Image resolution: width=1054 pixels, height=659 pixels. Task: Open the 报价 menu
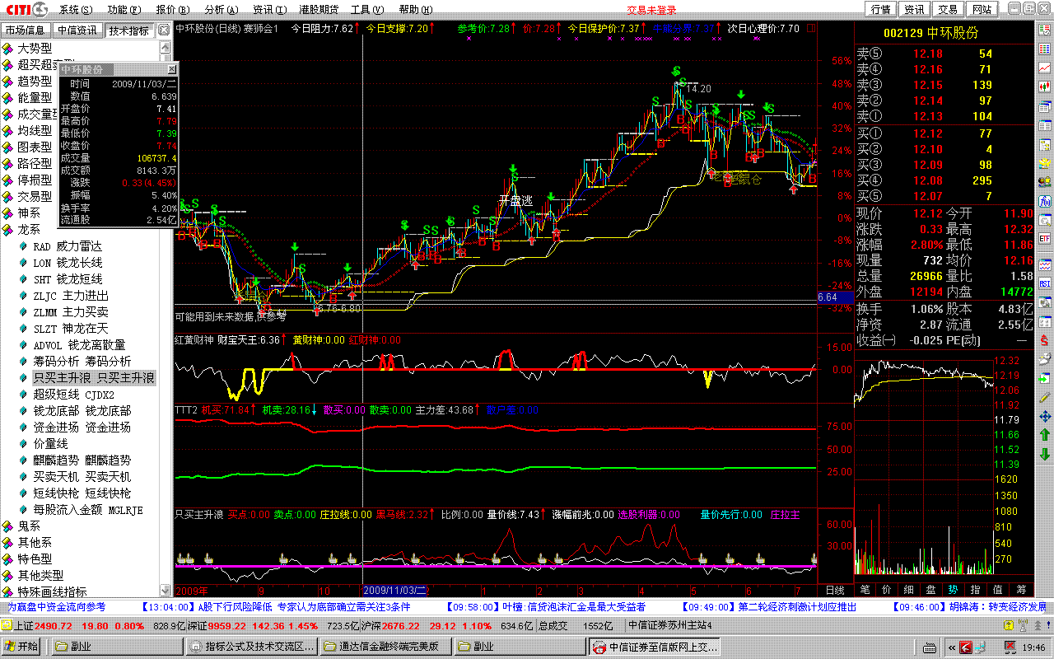(x=172, y=10)
